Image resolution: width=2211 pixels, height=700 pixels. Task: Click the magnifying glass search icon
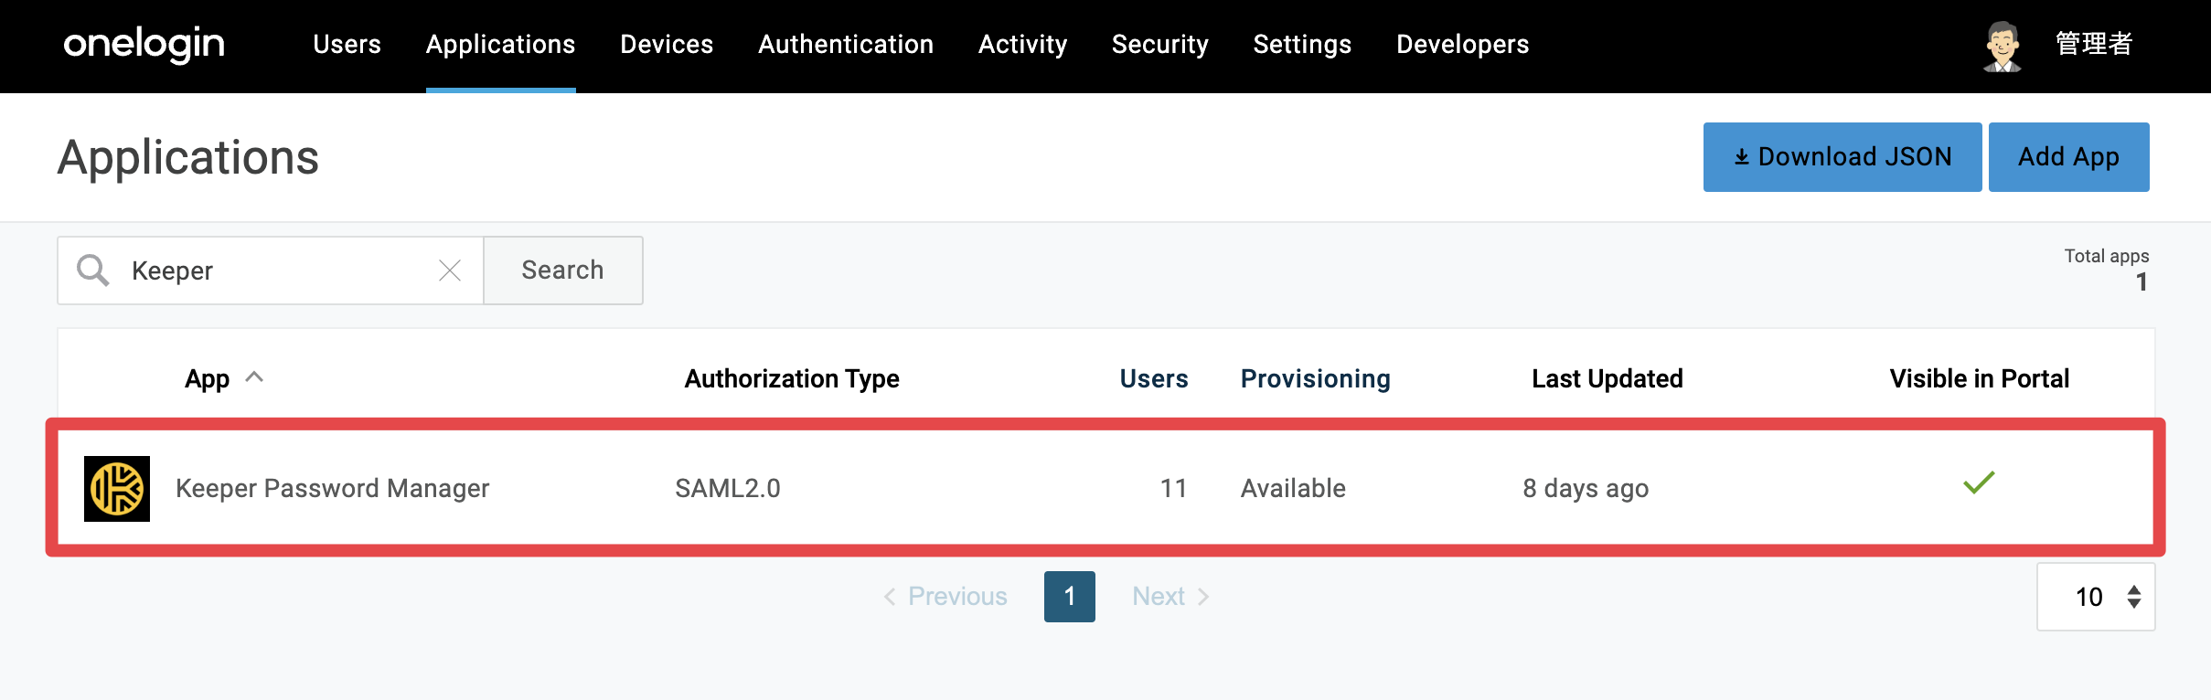pyautogui.click(x=93, y=270)
